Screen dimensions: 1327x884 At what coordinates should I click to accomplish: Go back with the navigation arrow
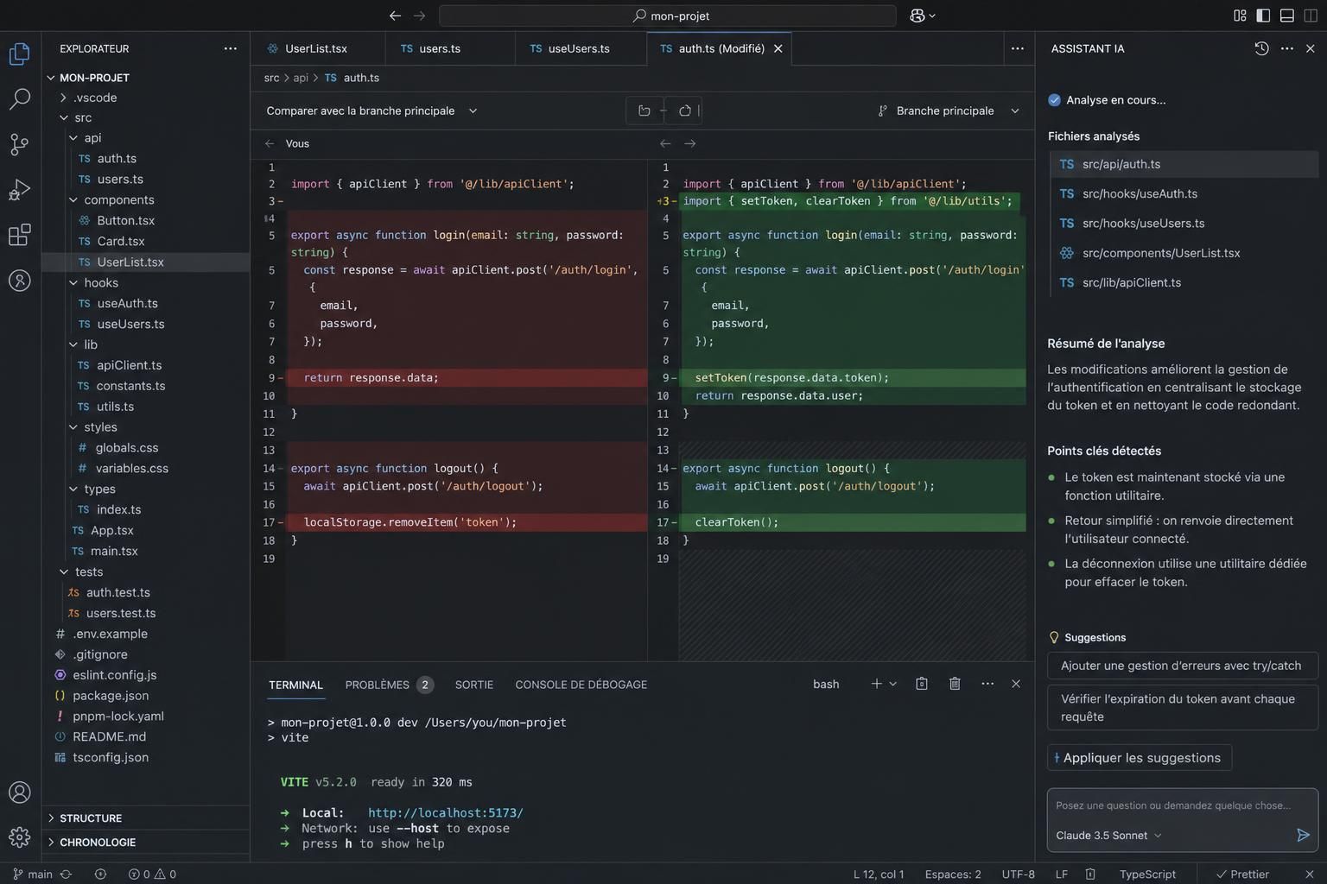click(x=395, y=16)
